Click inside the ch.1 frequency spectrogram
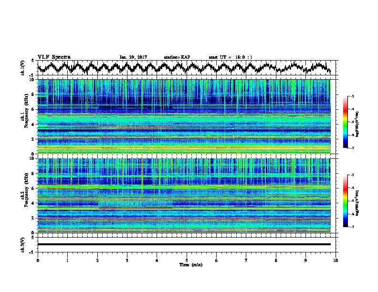 tap(184, 116)
